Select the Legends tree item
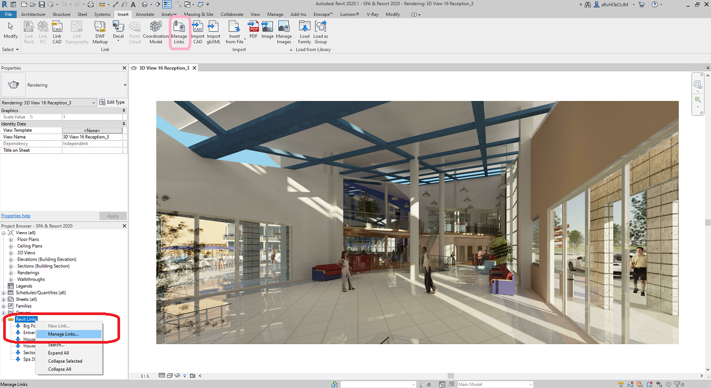The height and width of the screenshot is (388, 711). click(24, 286)
